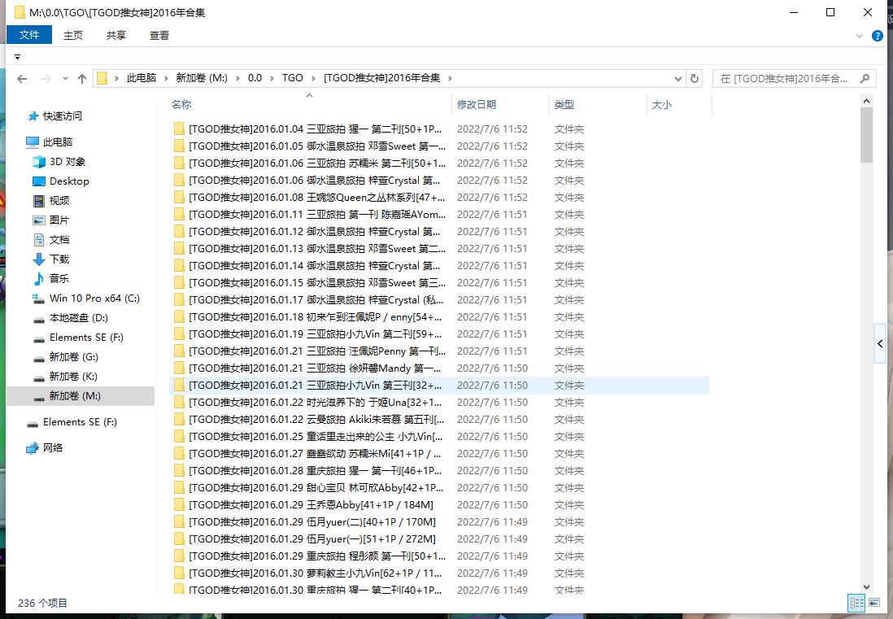Screen dimensions: 893x619
Task: Click the vertical scrollbar thumb in file list
Action: click(866, 135)
